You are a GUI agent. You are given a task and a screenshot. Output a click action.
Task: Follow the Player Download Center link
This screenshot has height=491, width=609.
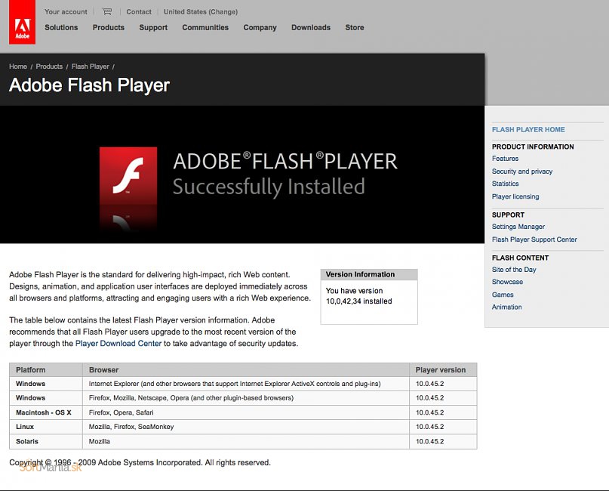(x=118, y=344)
